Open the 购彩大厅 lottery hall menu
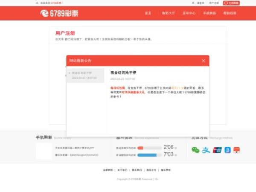This screenshot has width=256, height=192. [x=169, y=13]
